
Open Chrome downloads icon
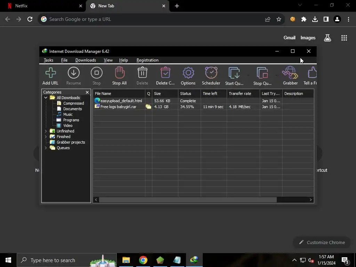[315, 19]
